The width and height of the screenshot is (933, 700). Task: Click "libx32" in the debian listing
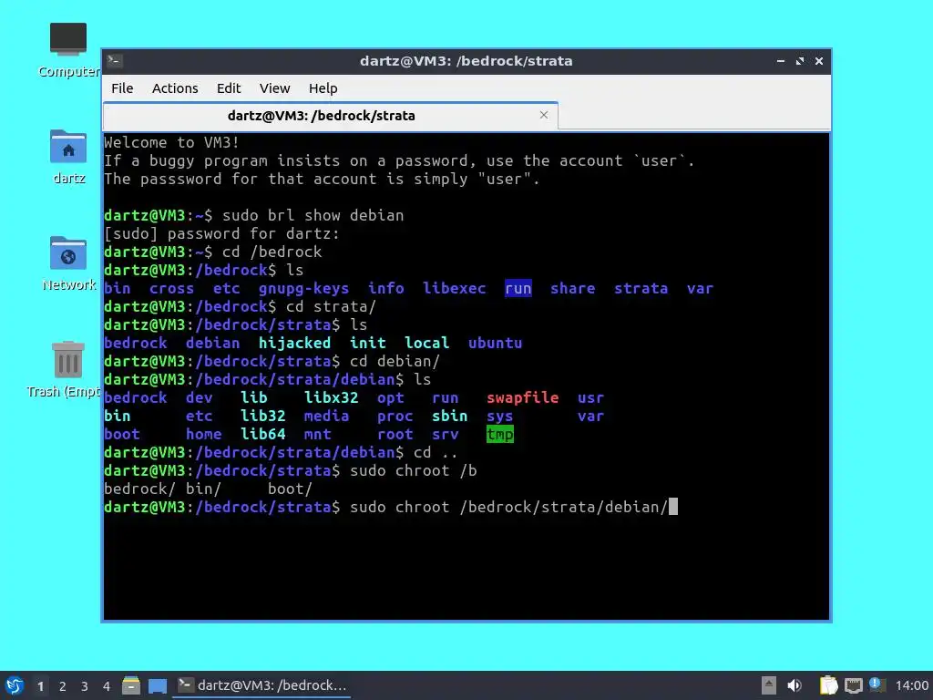[332, 397]
